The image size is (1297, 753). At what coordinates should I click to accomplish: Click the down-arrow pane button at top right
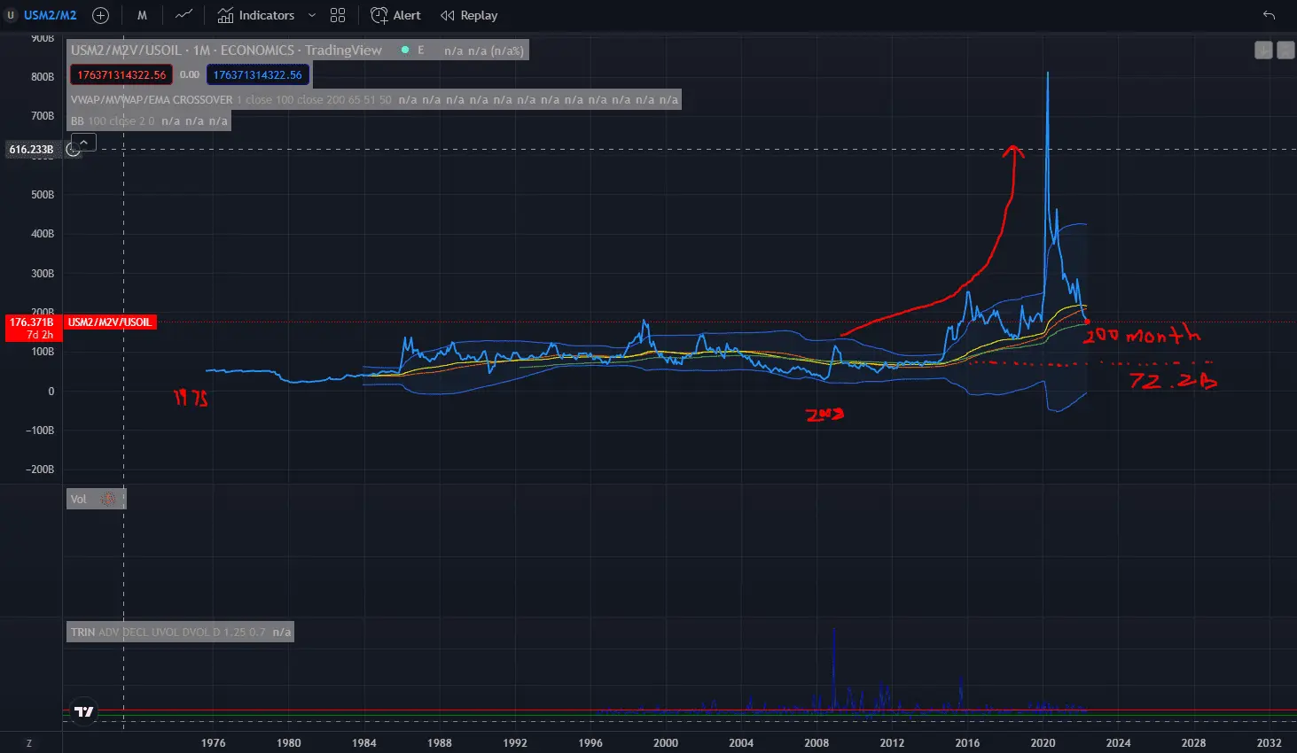click(1263, 50)
